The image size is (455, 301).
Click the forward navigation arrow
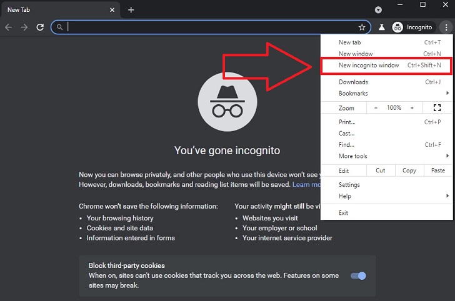click(24, 27)
